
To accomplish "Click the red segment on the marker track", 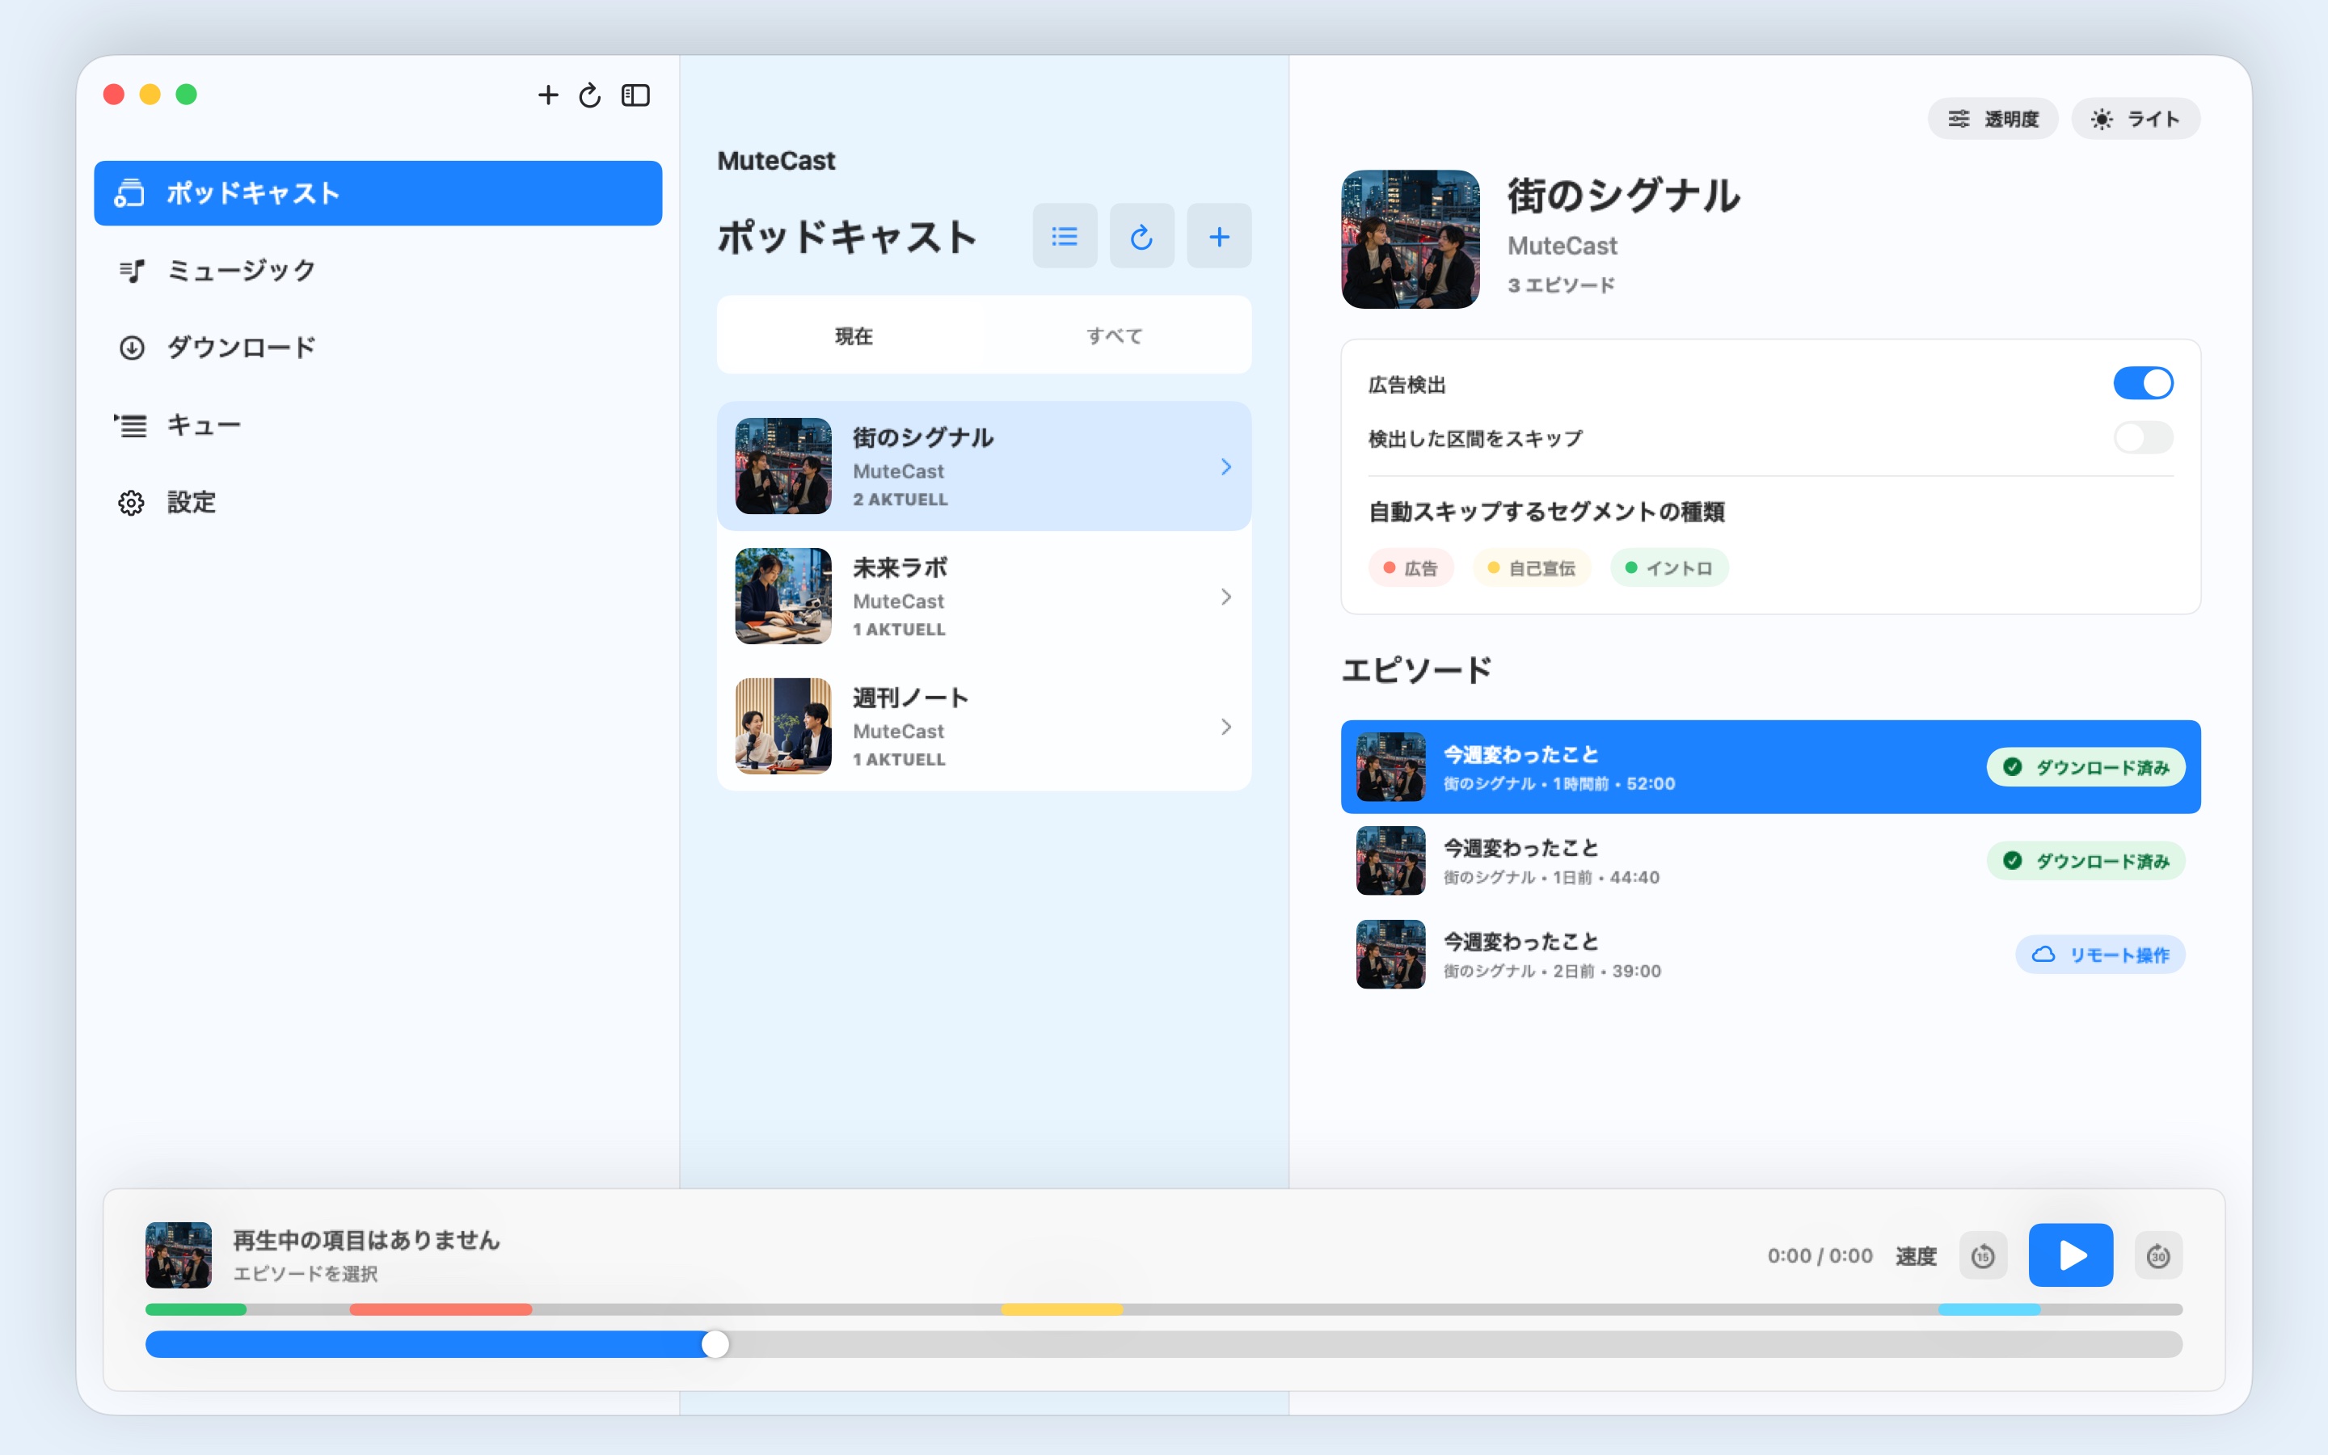I will pyautogui.click(x=441, y=1309).
